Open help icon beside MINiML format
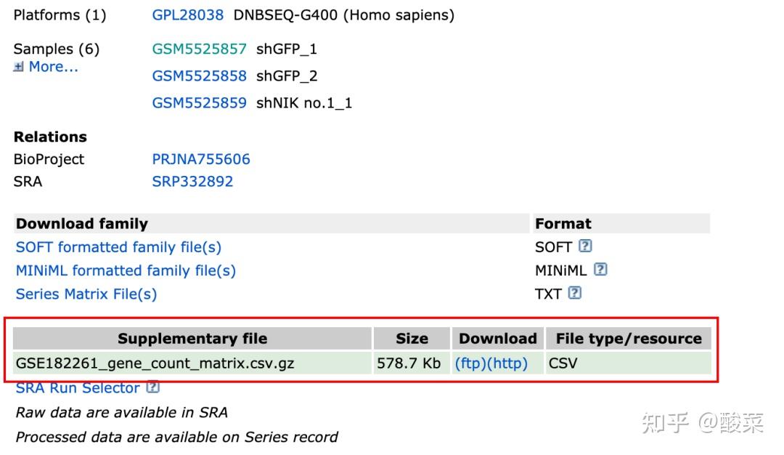 pyautogui.click(x=600, y=270)
